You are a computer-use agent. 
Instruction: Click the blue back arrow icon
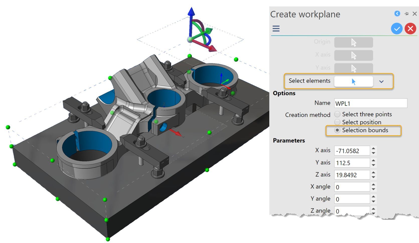397,14
